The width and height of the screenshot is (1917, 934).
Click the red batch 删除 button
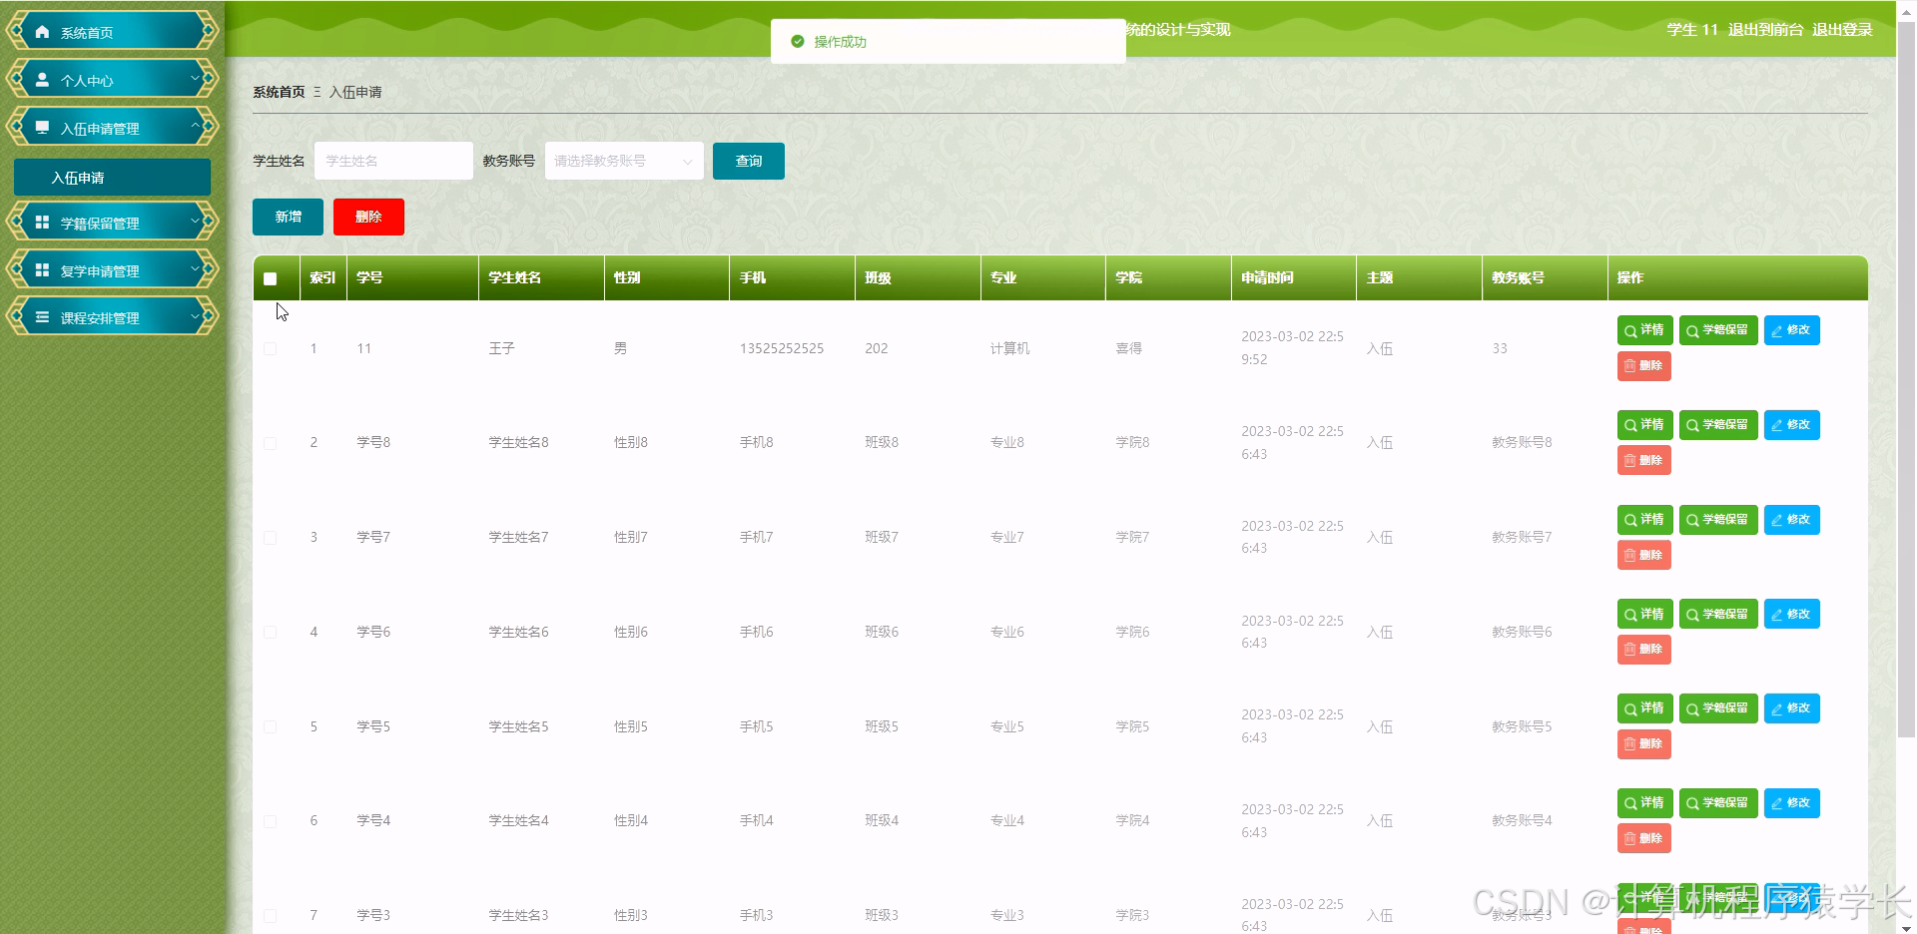pos(368,217)
